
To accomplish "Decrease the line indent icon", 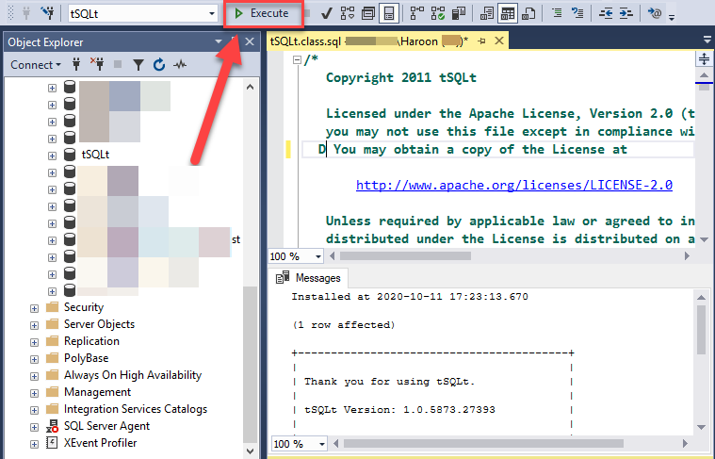I will (x=606, y=13).
